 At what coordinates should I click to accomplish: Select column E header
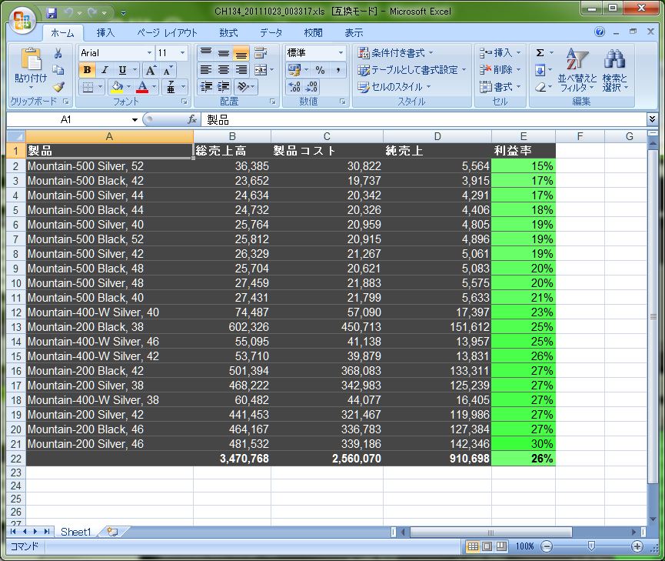(x=524, y=136)
